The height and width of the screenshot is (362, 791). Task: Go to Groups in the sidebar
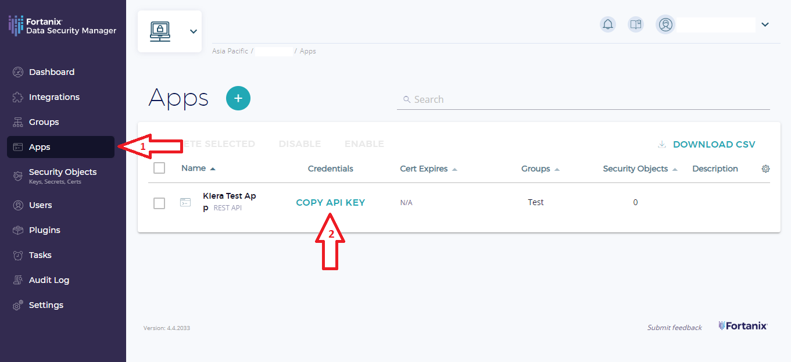click(44, 122)
